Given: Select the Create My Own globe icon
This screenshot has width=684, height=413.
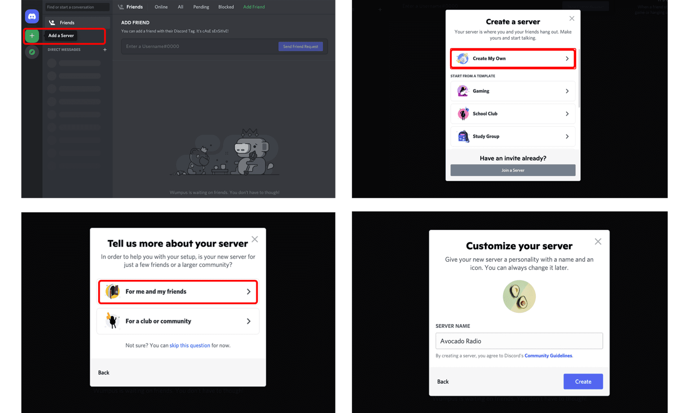Looking at the screenshot, I should click(463, 58).
